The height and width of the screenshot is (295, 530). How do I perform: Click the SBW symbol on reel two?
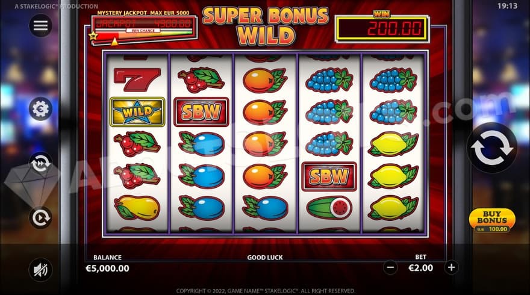click(x=201, y=112)
